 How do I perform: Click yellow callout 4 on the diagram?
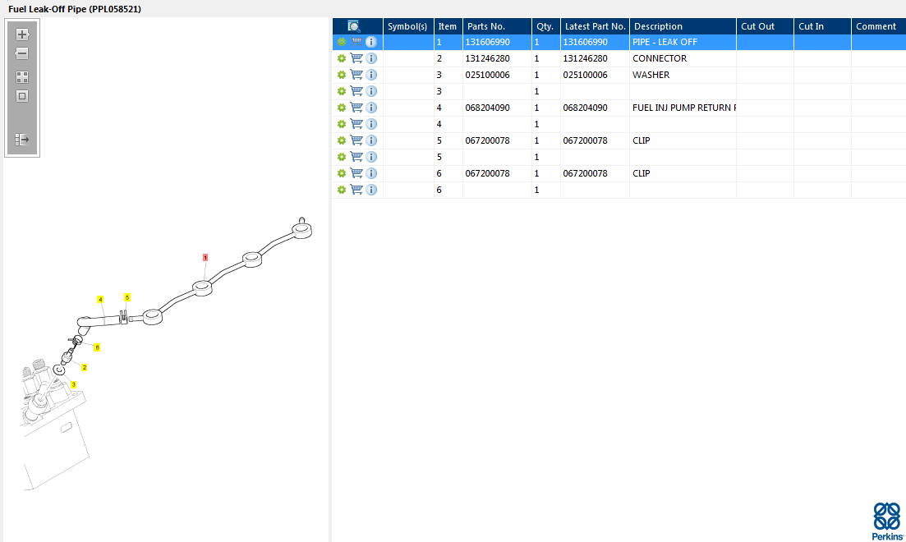100,299
